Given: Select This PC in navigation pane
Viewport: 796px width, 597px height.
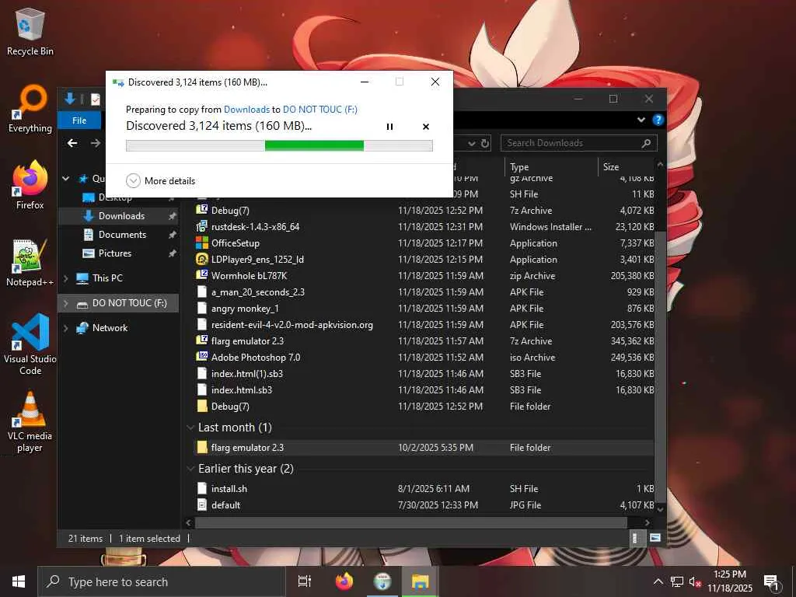Looking at the screenshot, I should tap(107, 278).
